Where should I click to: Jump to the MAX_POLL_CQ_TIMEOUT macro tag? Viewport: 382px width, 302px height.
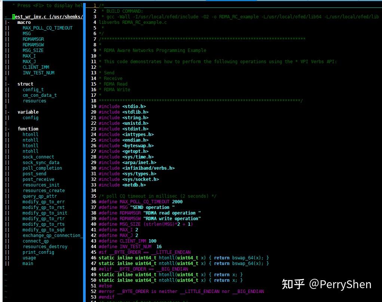pyautogui.click(x=47, y=28)
